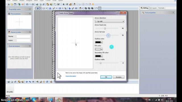Click the dotted grid icon with frame border
This screenshot has width=182, height=102.
[100, 8]
